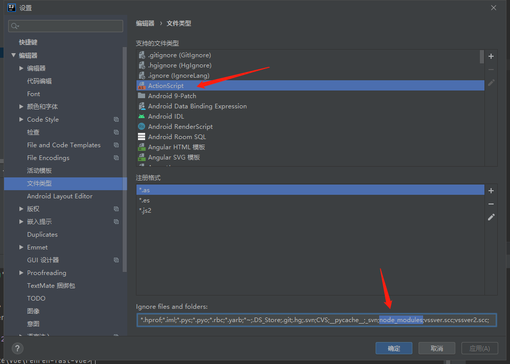Click the settings tree vertical scrollbar
This screenshot has width=510, height=364.
pyautogui.click(x=125, y=160)
